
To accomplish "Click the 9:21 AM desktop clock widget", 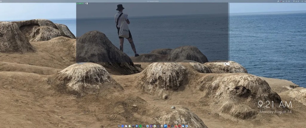I will 275,105.
